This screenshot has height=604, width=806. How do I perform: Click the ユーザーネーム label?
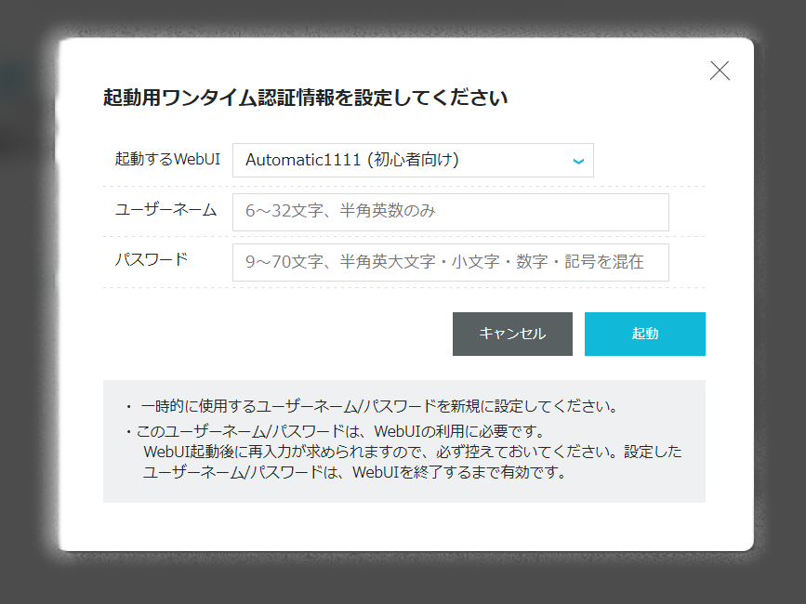coord(165,210)
